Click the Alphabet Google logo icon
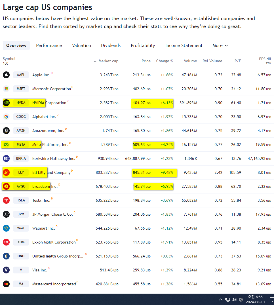This screenshot has width=274, height=305. (x=6, y=117)
